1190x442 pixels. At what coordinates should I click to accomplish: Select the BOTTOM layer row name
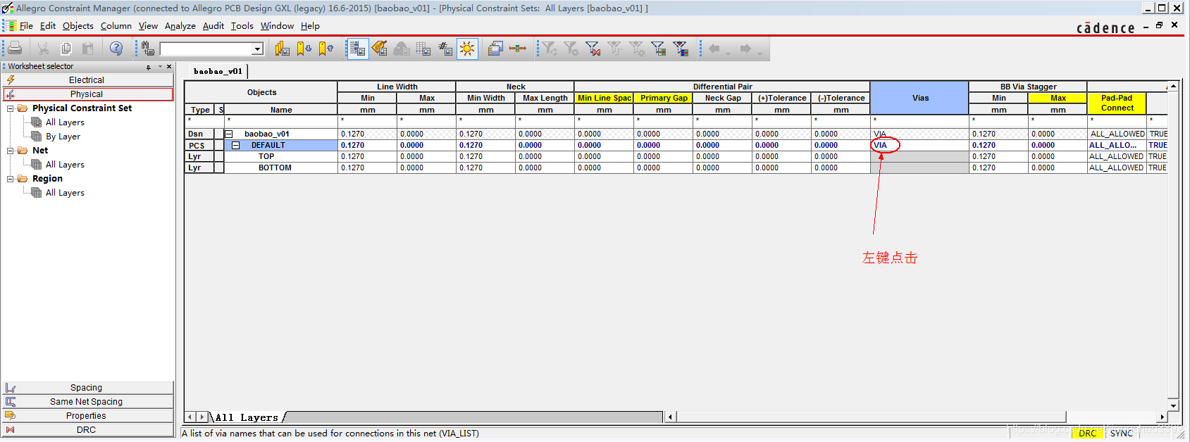[x=280, y=168]
